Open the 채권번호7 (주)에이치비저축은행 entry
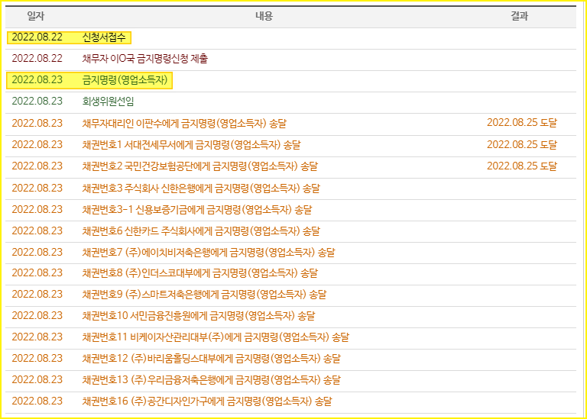Image resolution: width=587 pixels, height=419 pixels. click(x=209, y=253)
